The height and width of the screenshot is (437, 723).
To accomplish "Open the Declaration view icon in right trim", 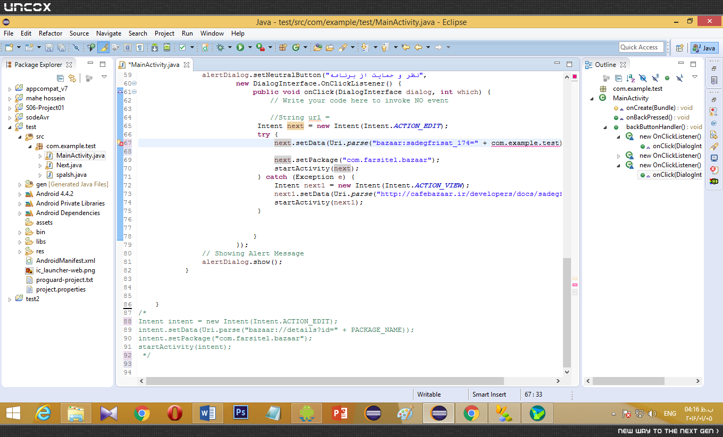I will (714, 135).
